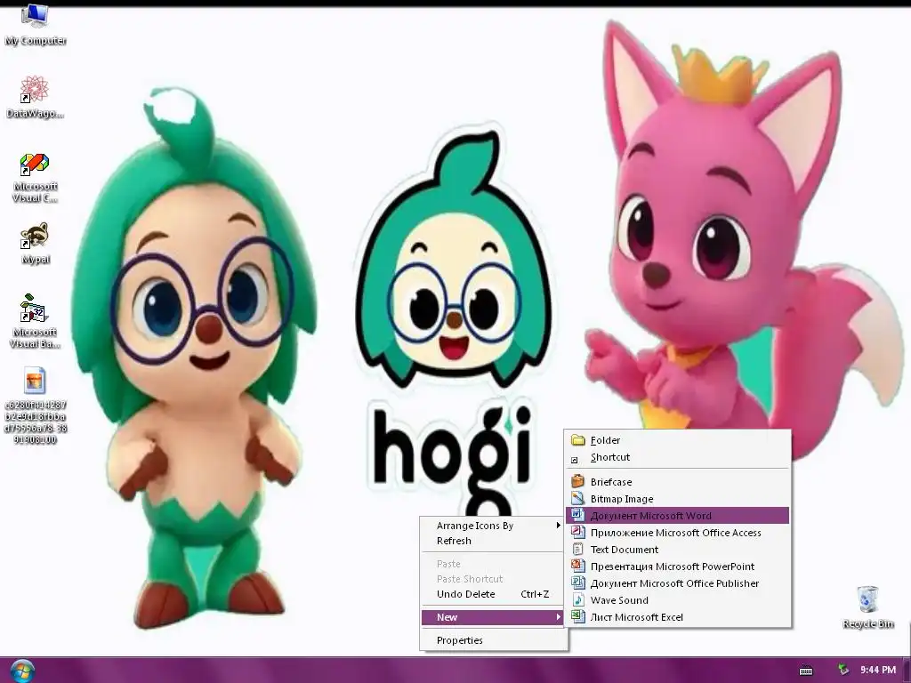Create a new Лист Microsoft Excel
The height and width of the screenshot is (683, 911).
(677, 617)
